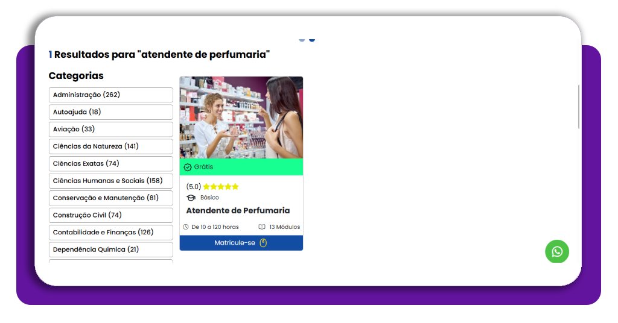This screenshot has width=618, height=323.
Task: Open Dependência Química (21) category
Action: (x=111, y=249)
